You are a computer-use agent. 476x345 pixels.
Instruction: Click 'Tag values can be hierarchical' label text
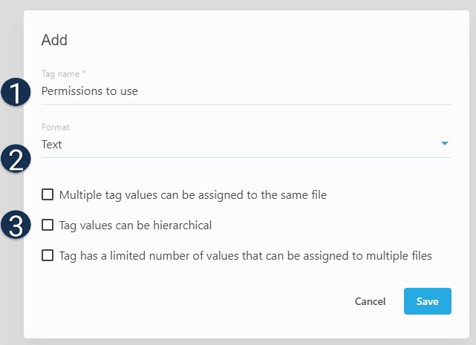click(x=135, y=225)
